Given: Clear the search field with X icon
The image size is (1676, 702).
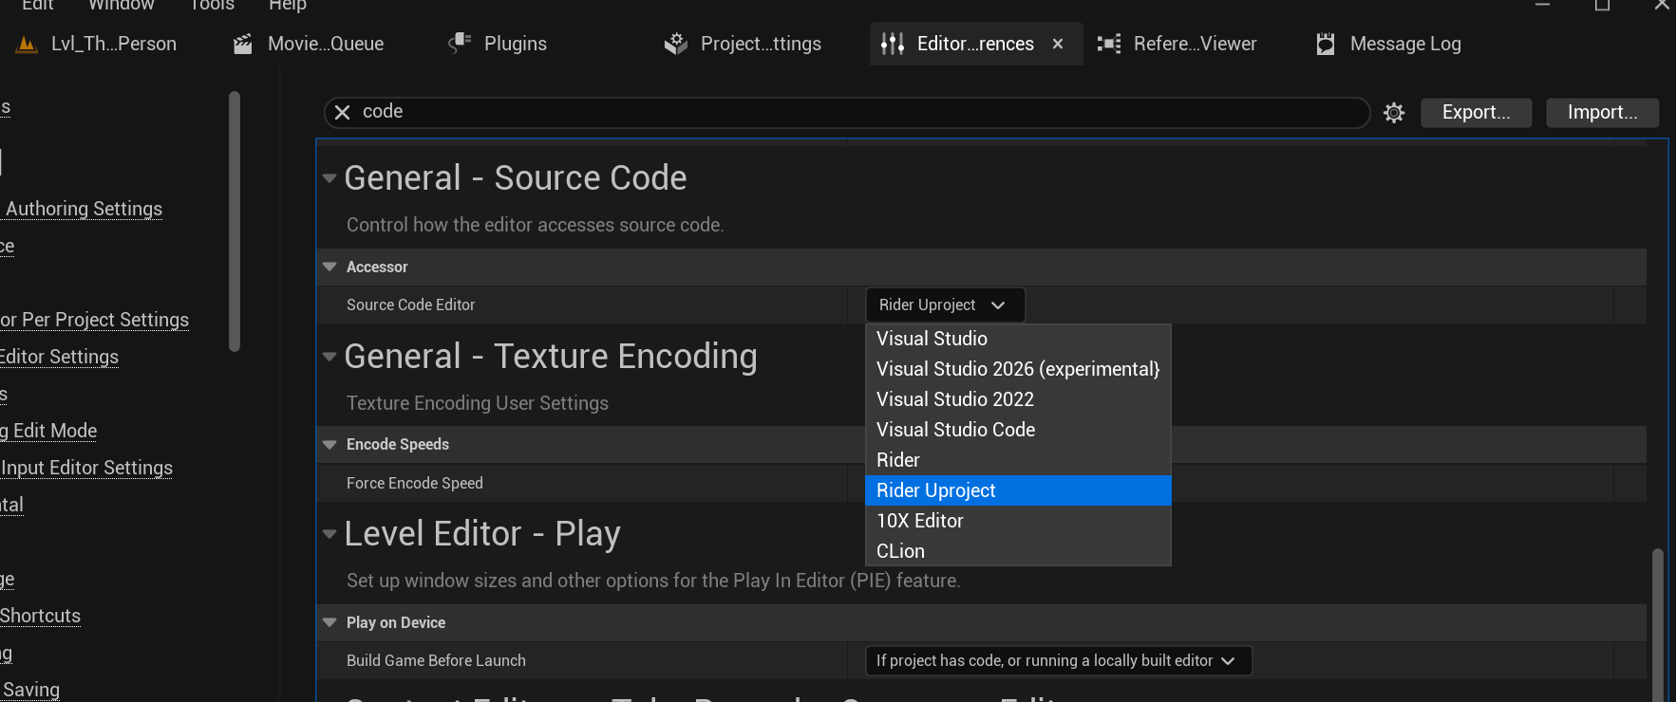Looking at the screenshot, I should pos(343,112).
